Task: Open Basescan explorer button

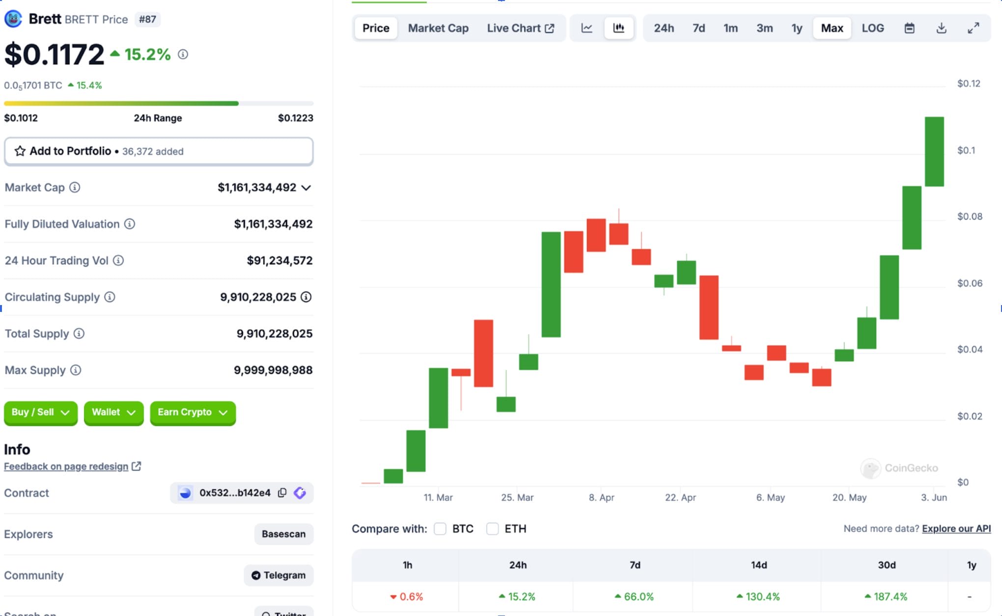Action: [283, 534]
